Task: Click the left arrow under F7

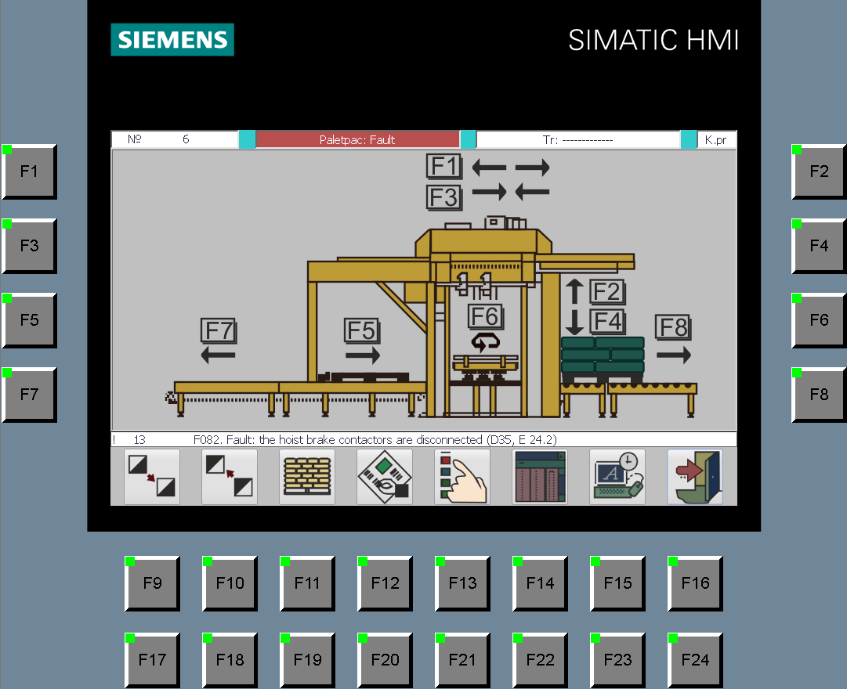Action: pyautogui.click(x=219, y=355)
